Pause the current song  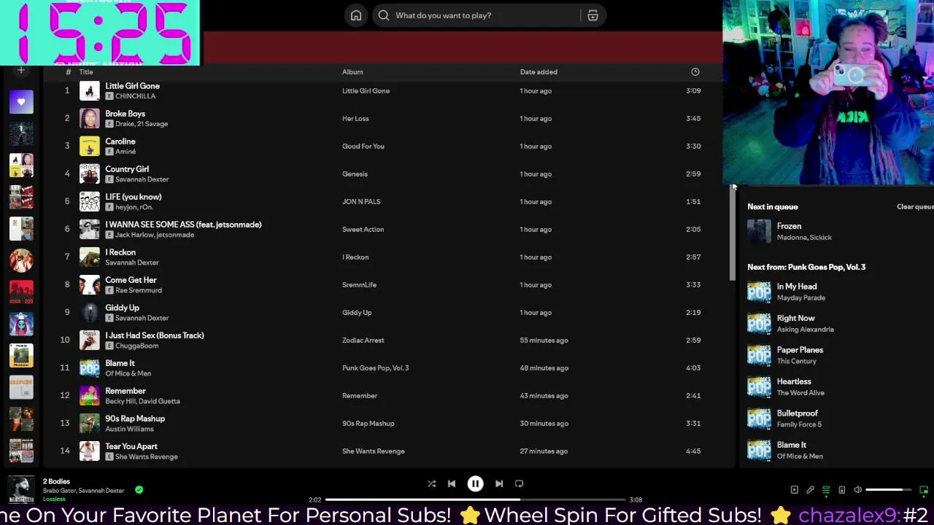point(475,483)
